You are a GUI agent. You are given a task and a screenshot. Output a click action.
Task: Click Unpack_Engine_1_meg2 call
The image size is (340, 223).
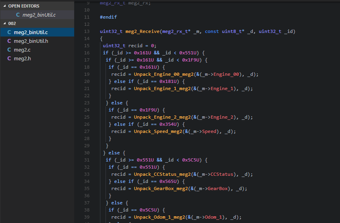(162, 88)
